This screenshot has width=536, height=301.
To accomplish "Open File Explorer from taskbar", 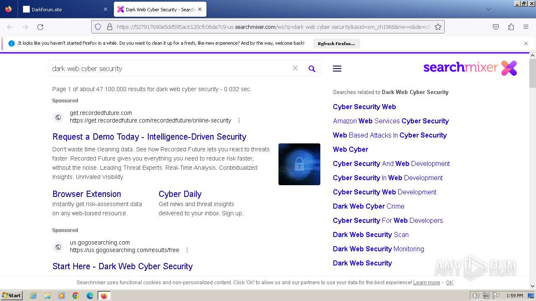I will [x=47, y=296].
